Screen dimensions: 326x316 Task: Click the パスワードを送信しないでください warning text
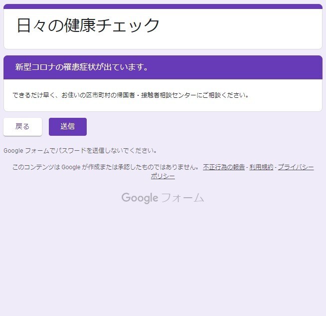(x=80, y=150)
